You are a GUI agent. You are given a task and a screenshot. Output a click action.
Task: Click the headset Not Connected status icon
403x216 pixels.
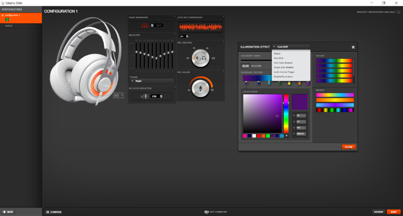pyautogui.click(x=206, y=212)
